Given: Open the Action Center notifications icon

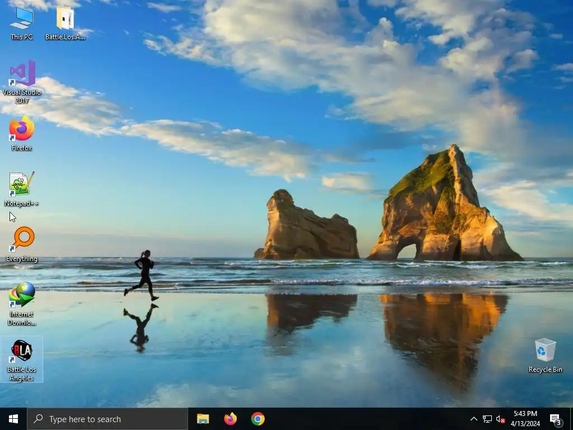Looking at the screenshot, I should pos(556,419).
